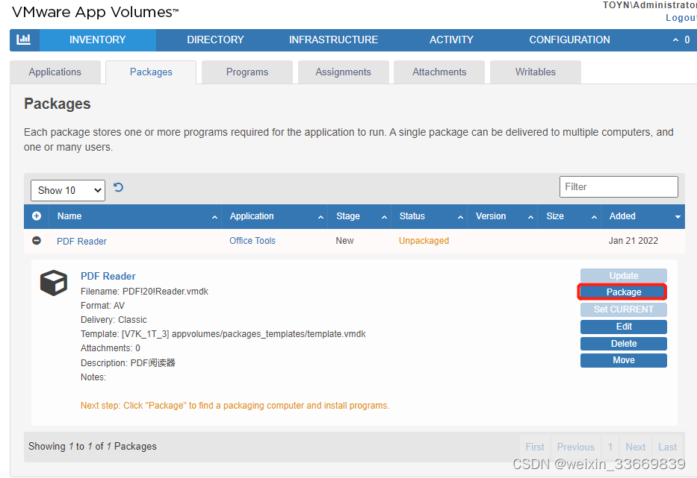Viewport: 697px width, 478px height.
Task: Switch to the Assignments tab
Action: click(x=343, y=72)
